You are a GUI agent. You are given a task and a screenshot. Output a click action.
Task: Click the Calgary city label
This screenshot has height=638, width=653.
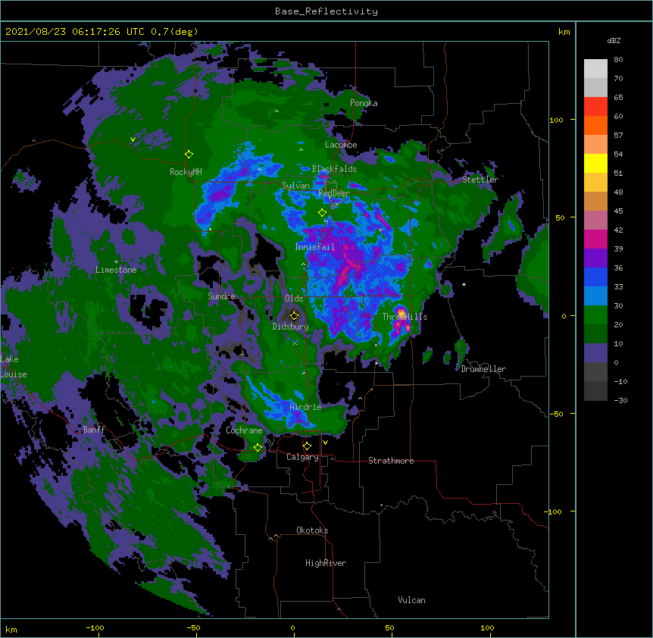(303, 457)
